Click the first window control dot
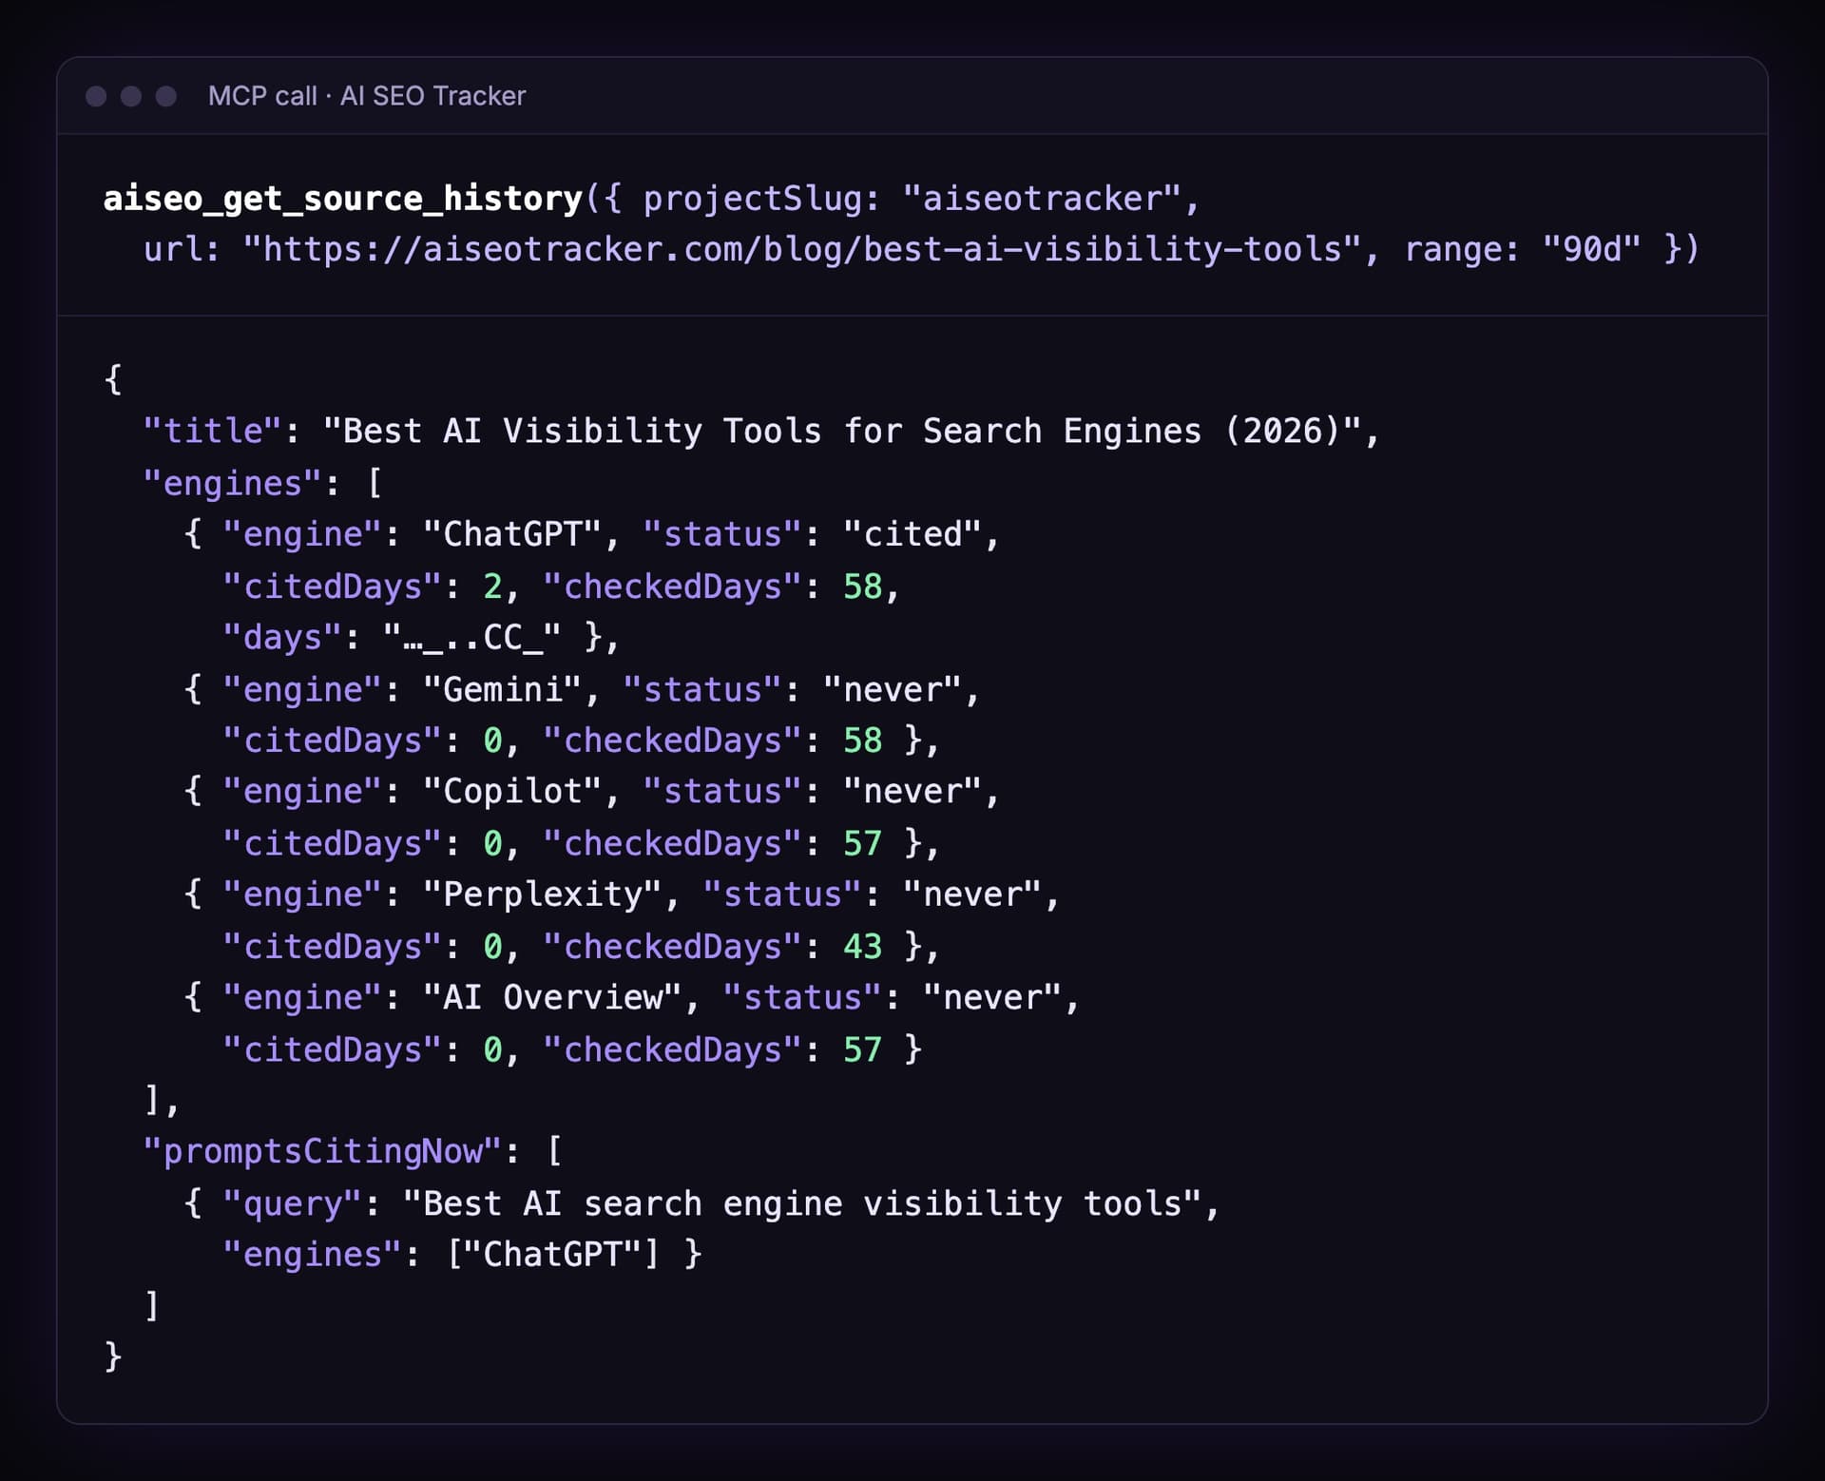 96,96
